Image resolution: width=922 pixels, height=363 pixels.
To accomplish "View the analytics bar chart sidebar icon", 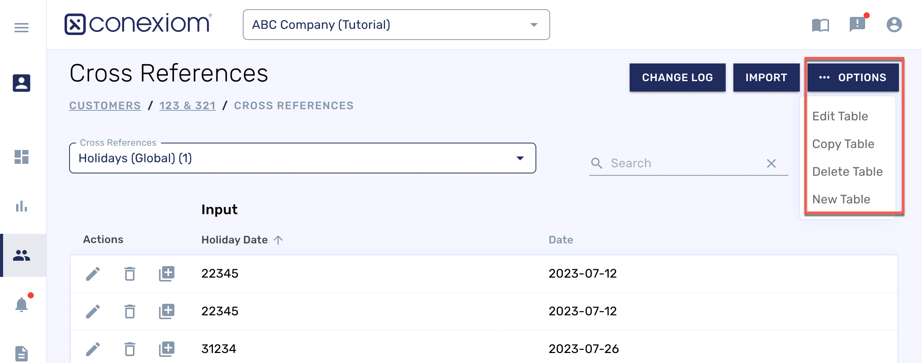I will pos(22,206).
